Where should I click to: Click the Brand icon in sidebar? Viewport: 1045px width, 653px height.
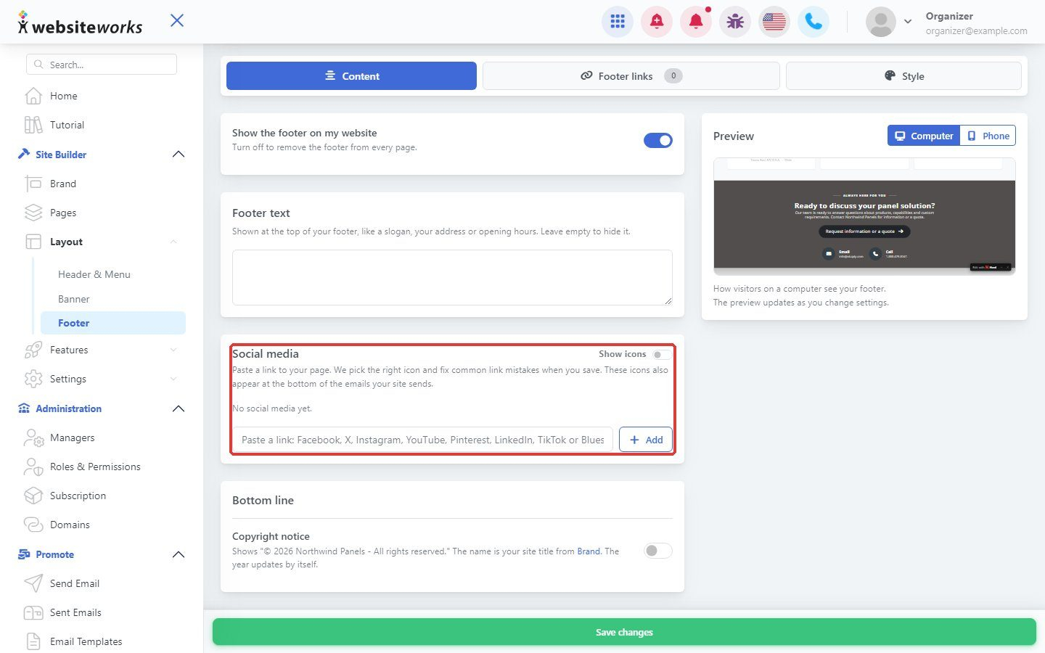pyautogui.click(x=33, y=184)
